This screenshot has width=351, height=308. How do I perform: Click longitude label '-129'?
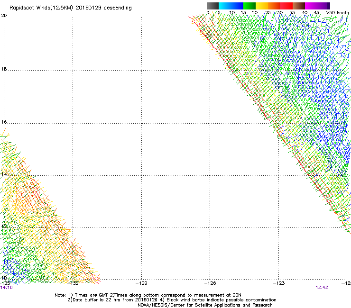141,283
